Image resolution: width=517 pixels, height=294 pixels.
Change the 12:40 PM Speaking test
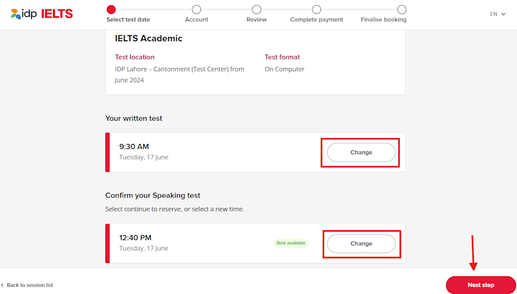coord(361,244)
